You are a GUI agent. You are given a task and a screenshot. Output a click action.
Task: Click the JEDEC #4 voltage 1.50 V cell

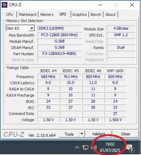tap(48, 120)
